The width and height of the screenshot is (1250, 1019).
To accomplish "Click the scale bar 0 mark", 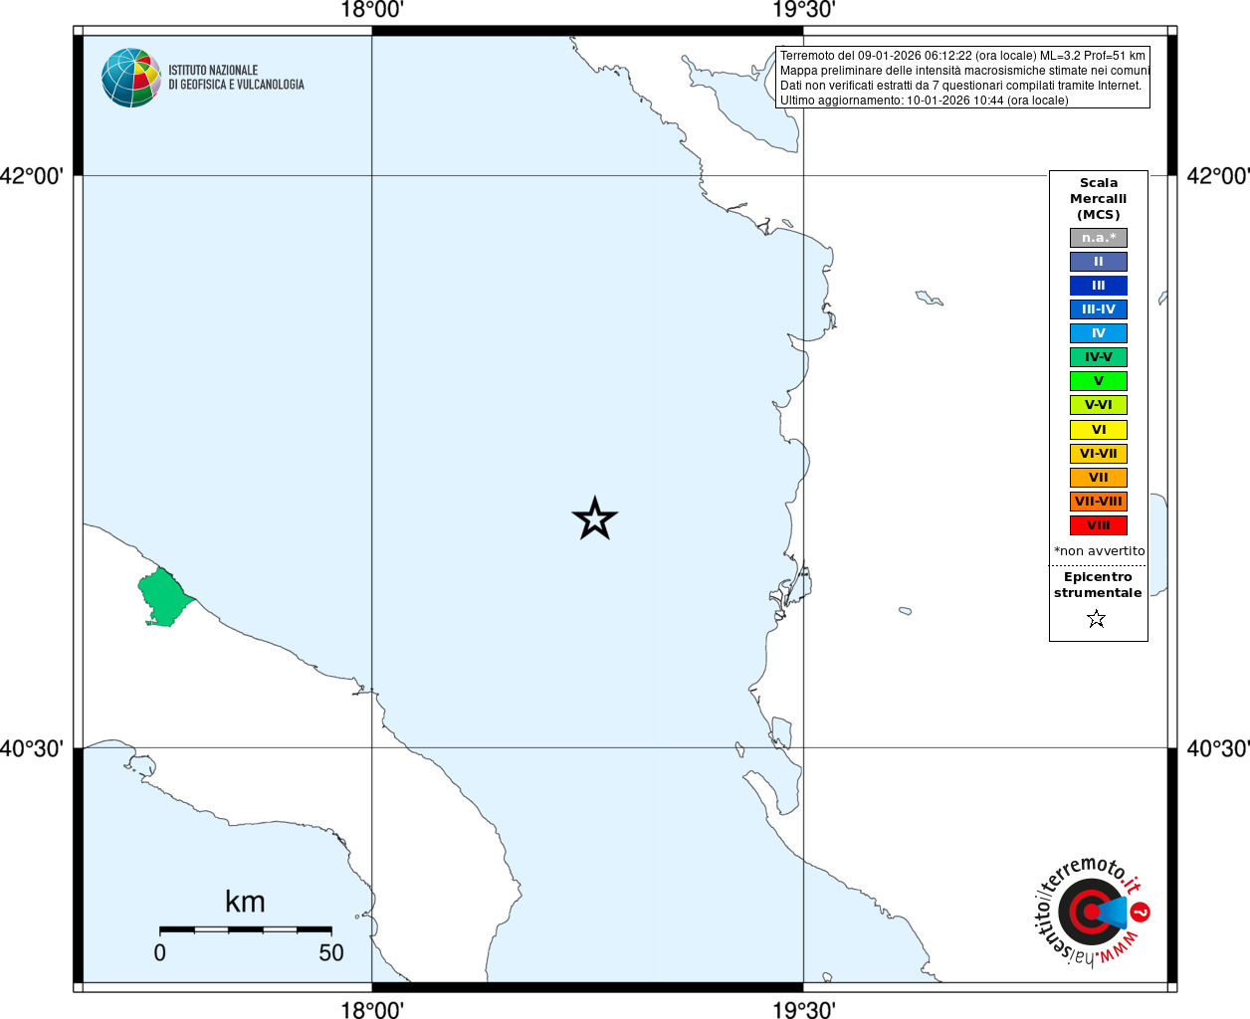I will pos(160,952).
